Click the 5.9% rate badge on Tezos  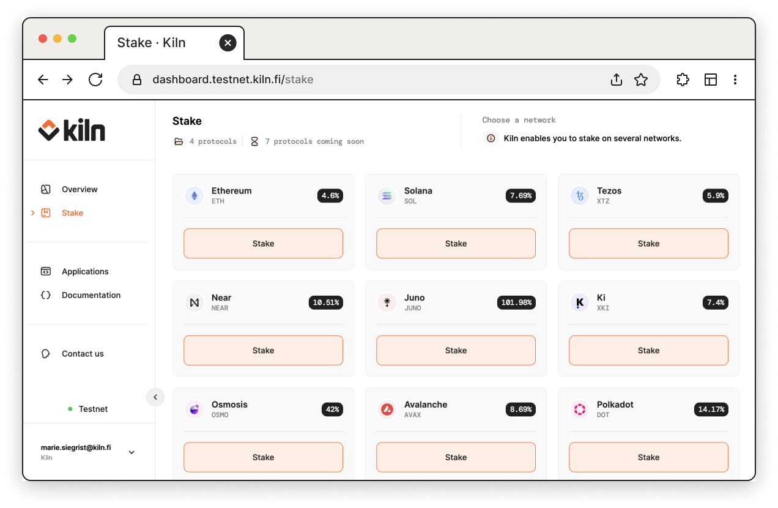(x=716, y=196)
